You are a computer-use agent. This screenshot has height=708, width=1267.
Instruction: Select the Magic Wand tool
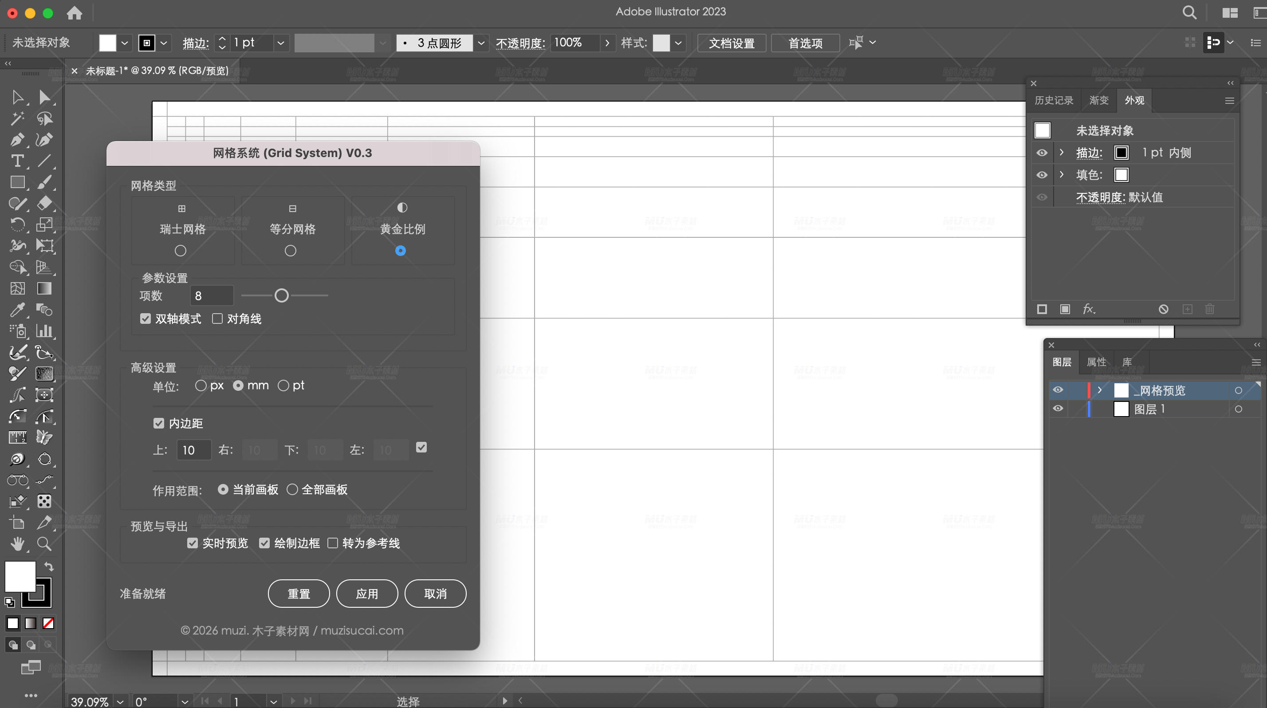click(18, 118)
